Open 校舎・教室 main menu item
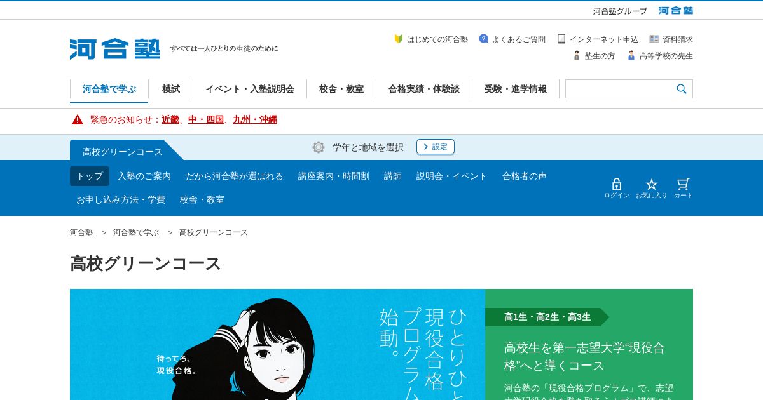Viewport: 763px width, 400px height. pos(341,89)
